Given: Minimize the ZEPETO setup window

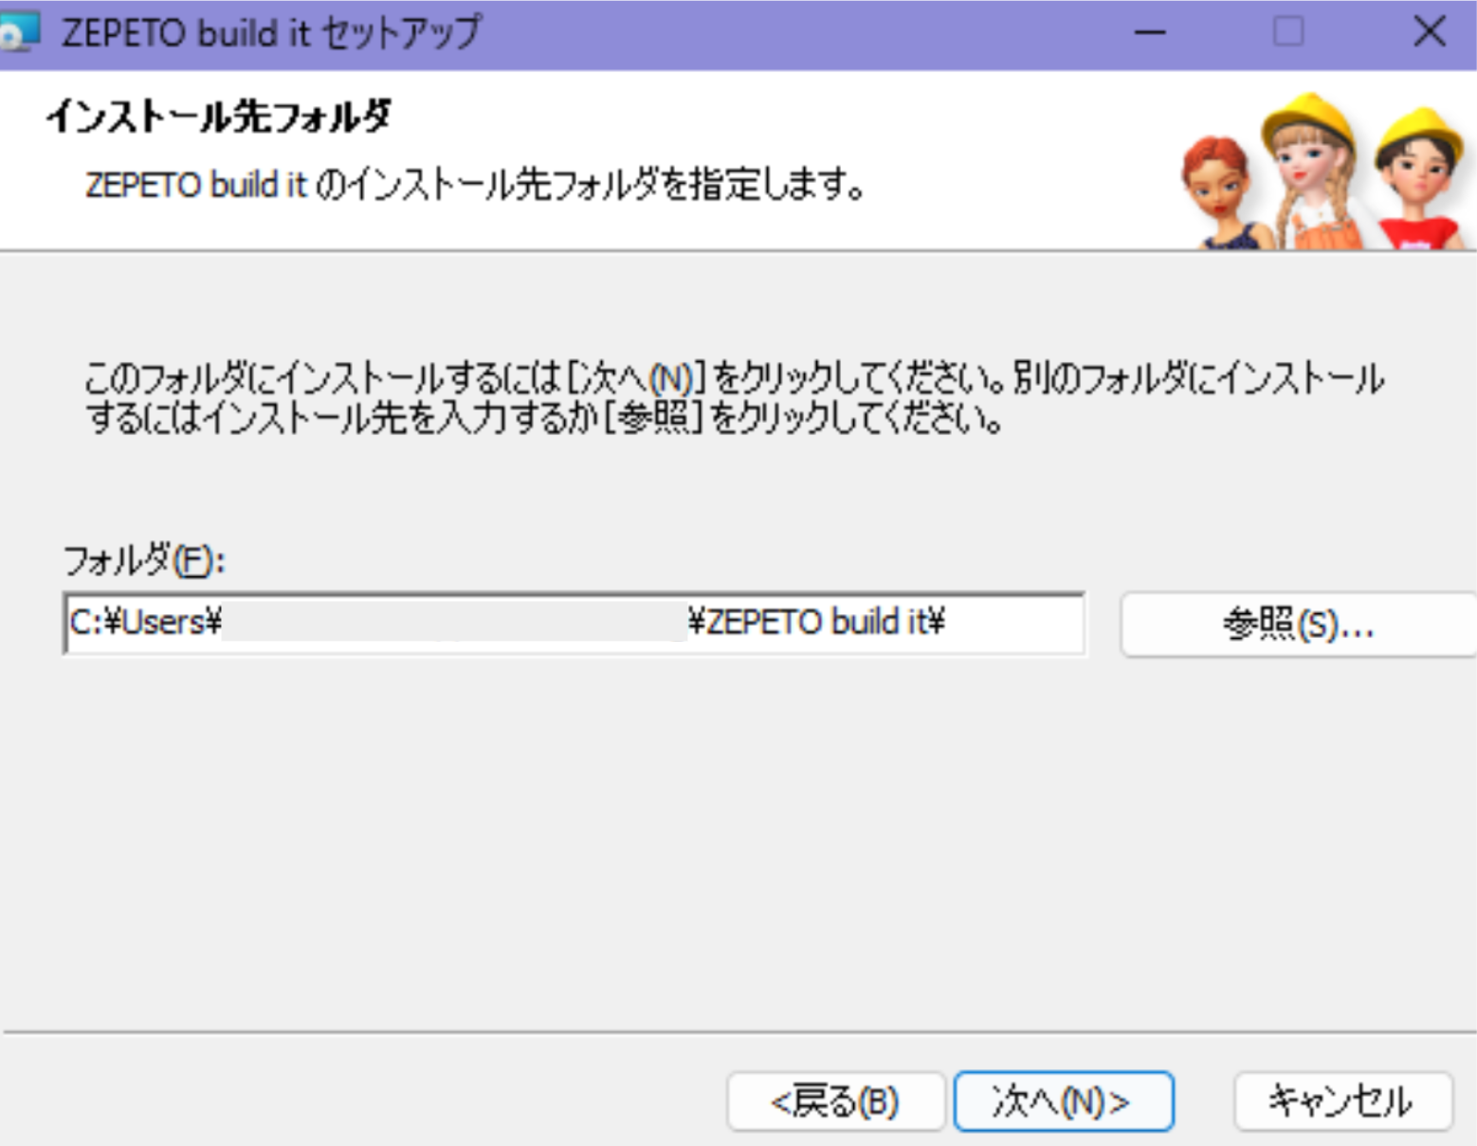Looking at the screenshot, I should tap(1150, 31).
